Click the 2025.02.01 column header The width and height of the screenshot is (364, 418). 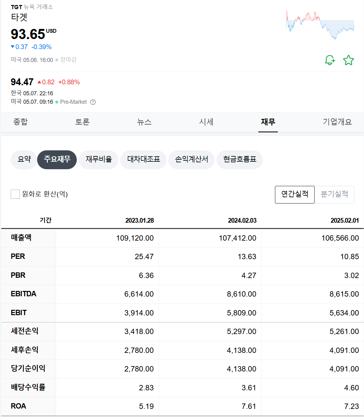tap(345, 220)
